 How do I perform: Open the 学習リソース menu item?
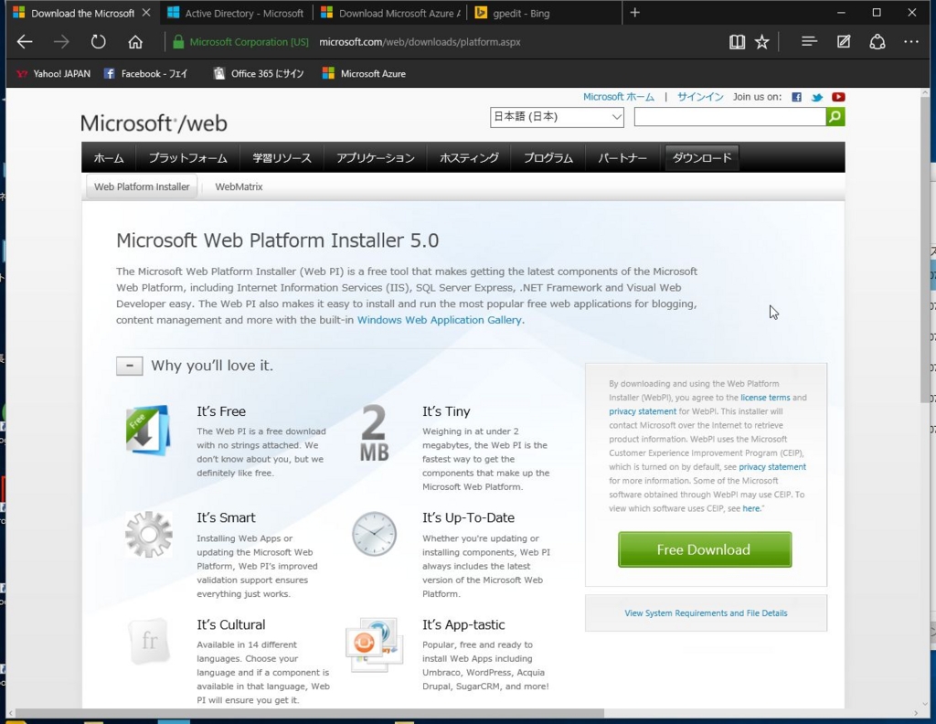[x=282, y=157]
